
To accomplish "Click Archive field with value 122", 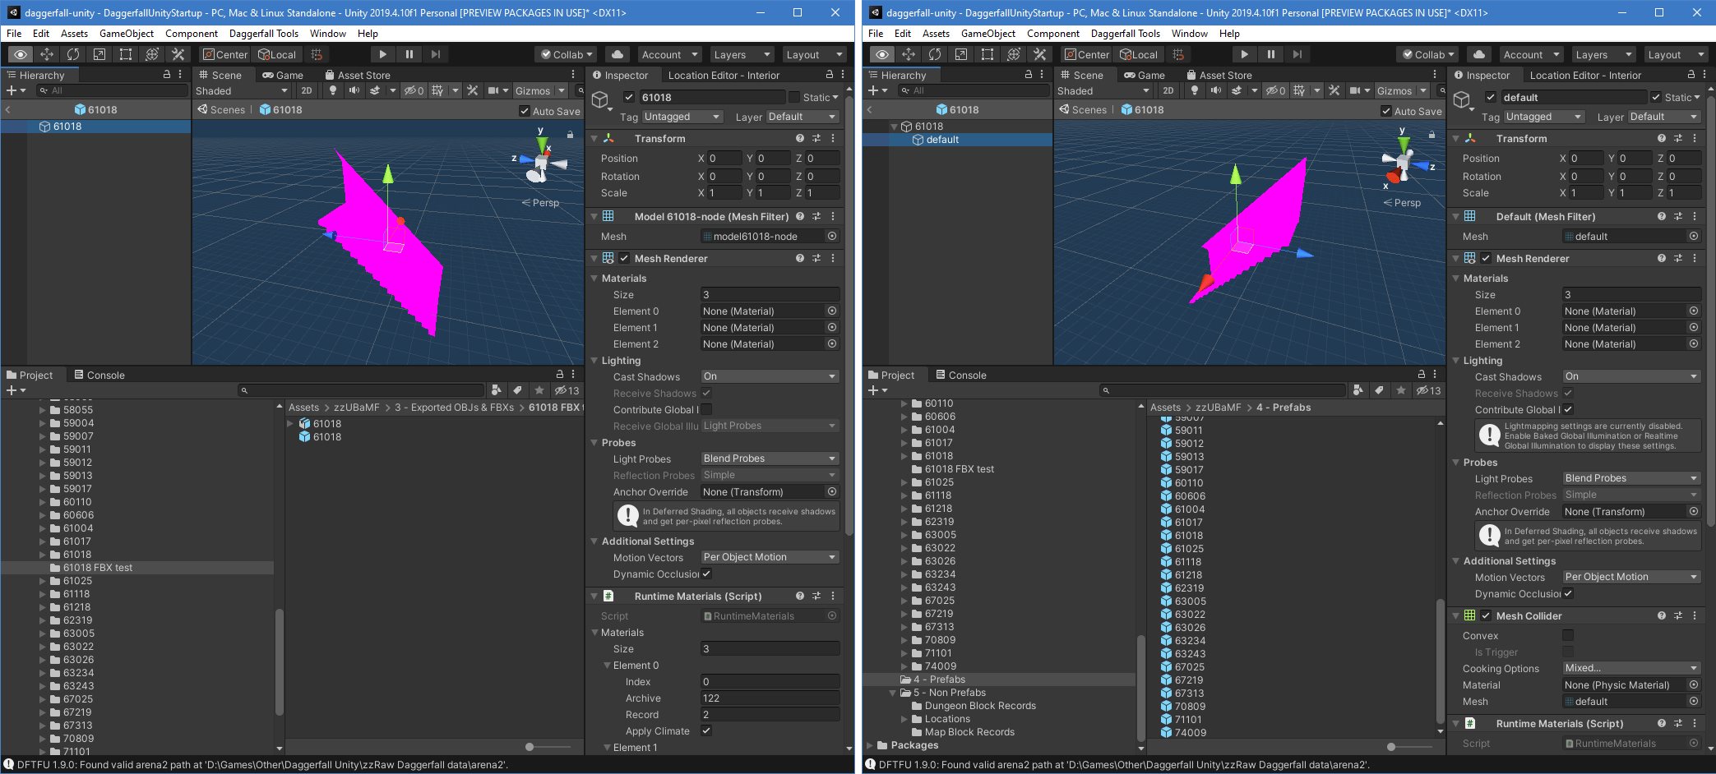I will pyautogui.click(x=770, y=698).
